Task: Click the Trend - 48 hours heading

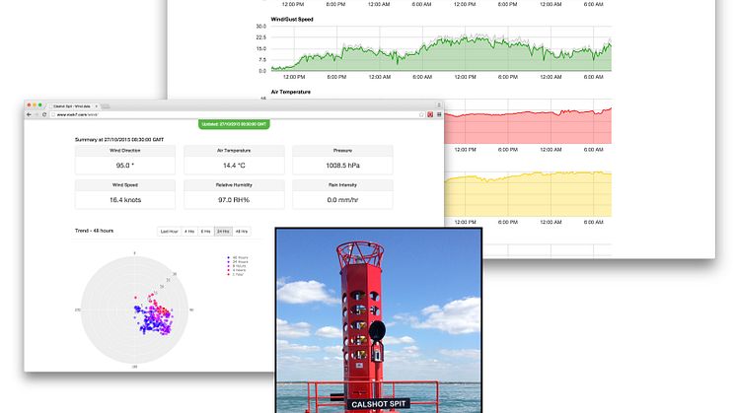Action: pyautogui.click(x=94, y=231)
